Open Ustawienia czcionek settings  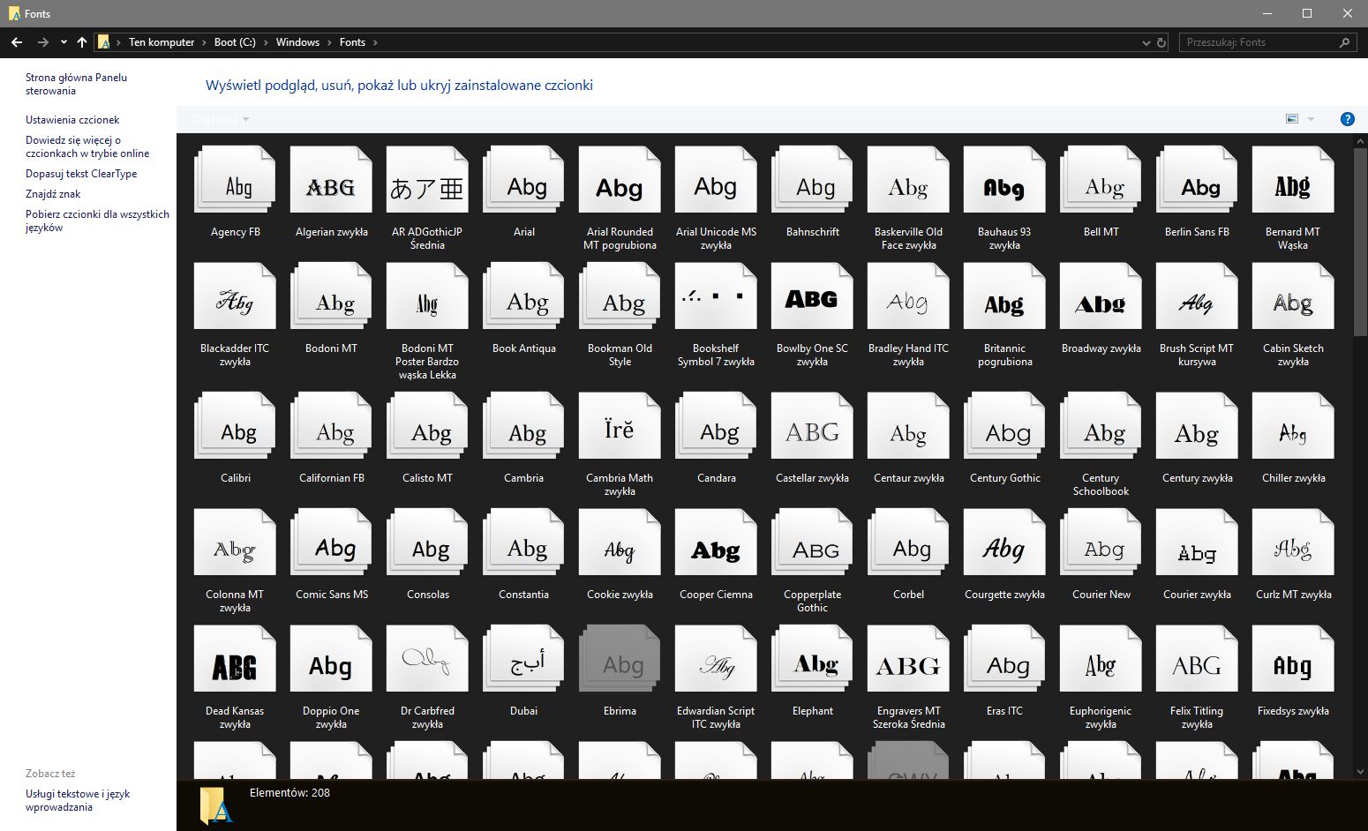pyautogui.click(x=71, y=119)
